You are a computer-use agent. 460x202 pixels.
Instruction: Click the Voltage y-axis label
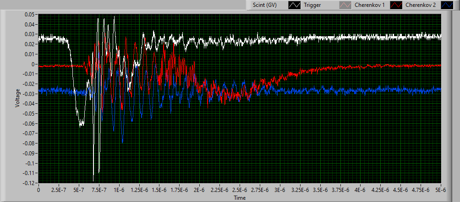[17, 98]
